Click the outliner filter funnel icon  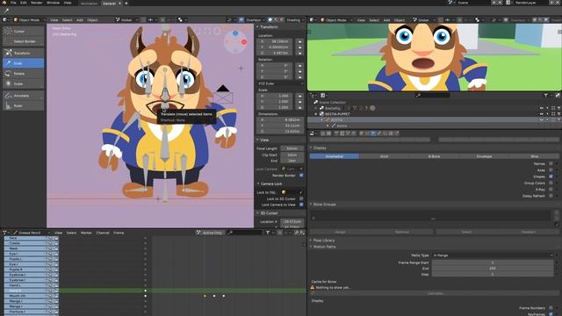pyautogui.click(x=546, y=96)
